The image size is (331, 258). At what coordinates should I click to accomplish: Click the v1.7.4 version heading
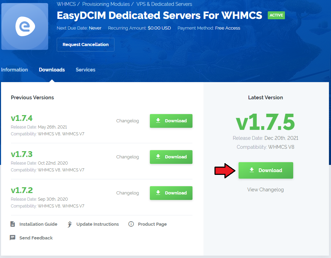pos(22,118)
